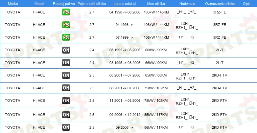
Task: Click the ON diesel icon in the 2L-T LXH1_ row
Action: pyautogui.click(x=66, y=50)
